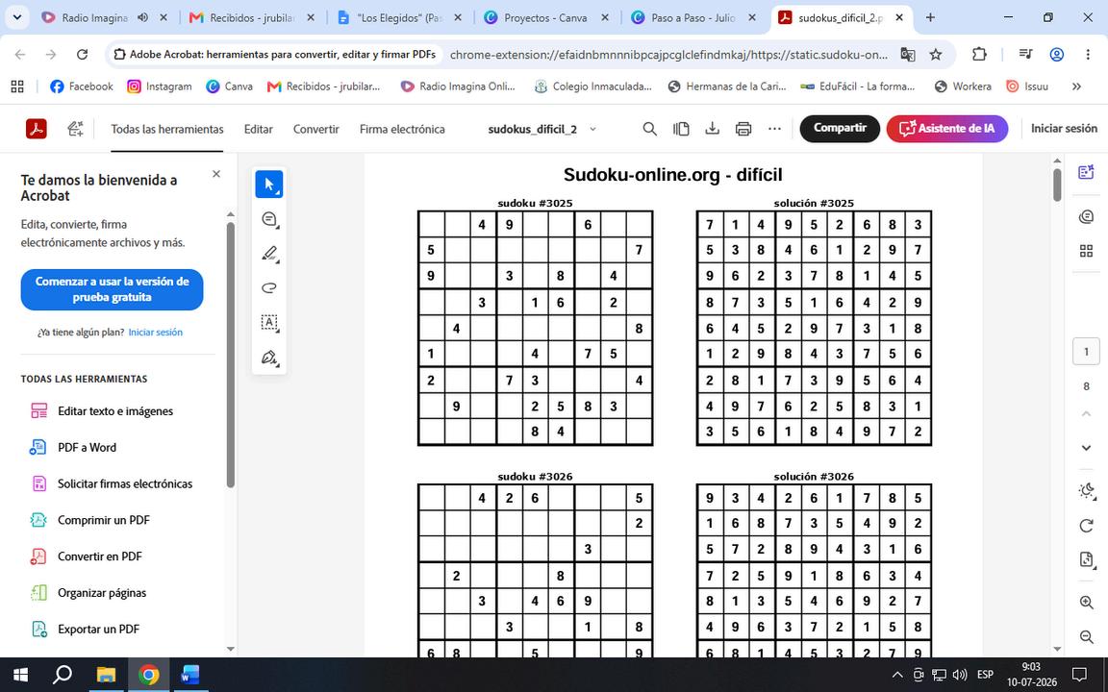
Task: Open the more options ellipsis menu
Action: click(x=774, y=129)
